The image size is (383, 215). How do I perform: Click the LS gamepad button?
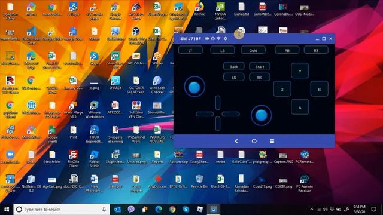(x=234, y=77)
